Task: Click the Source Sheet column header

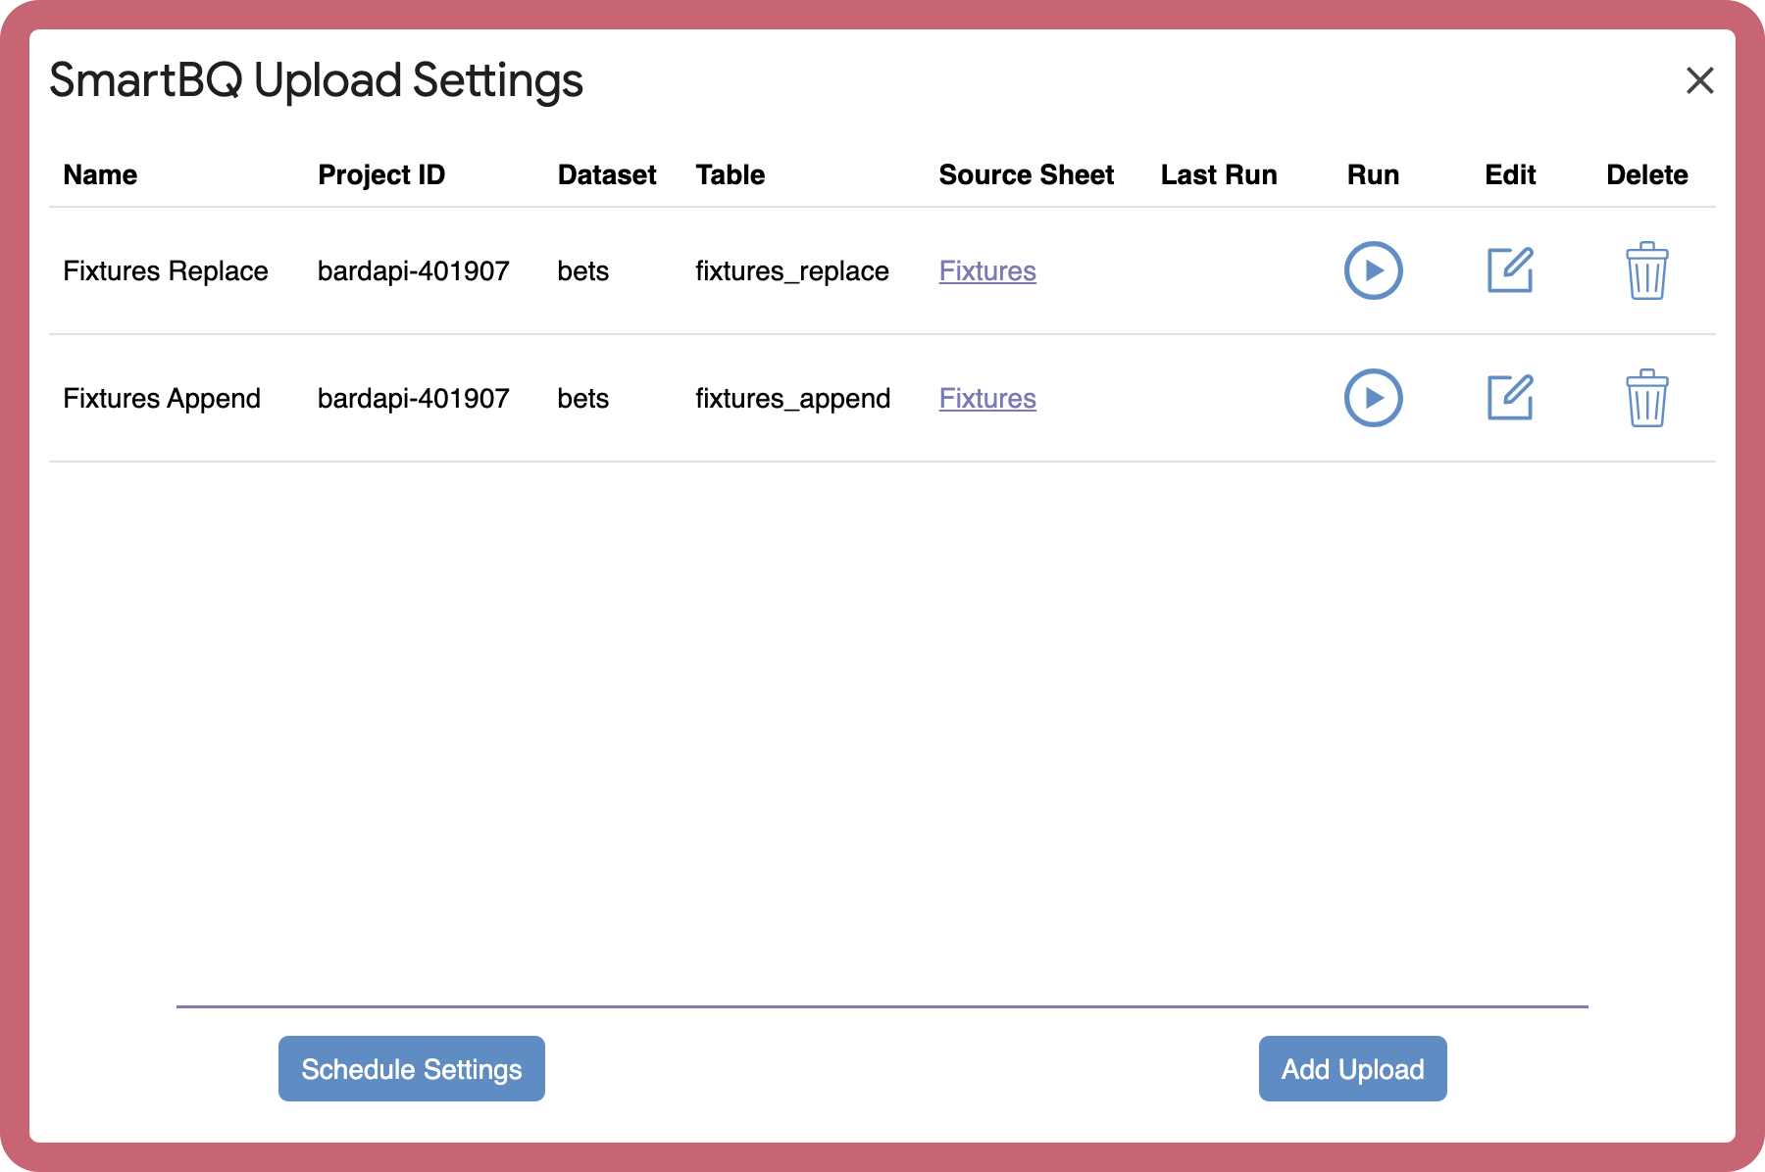Action: (1027, 174)
